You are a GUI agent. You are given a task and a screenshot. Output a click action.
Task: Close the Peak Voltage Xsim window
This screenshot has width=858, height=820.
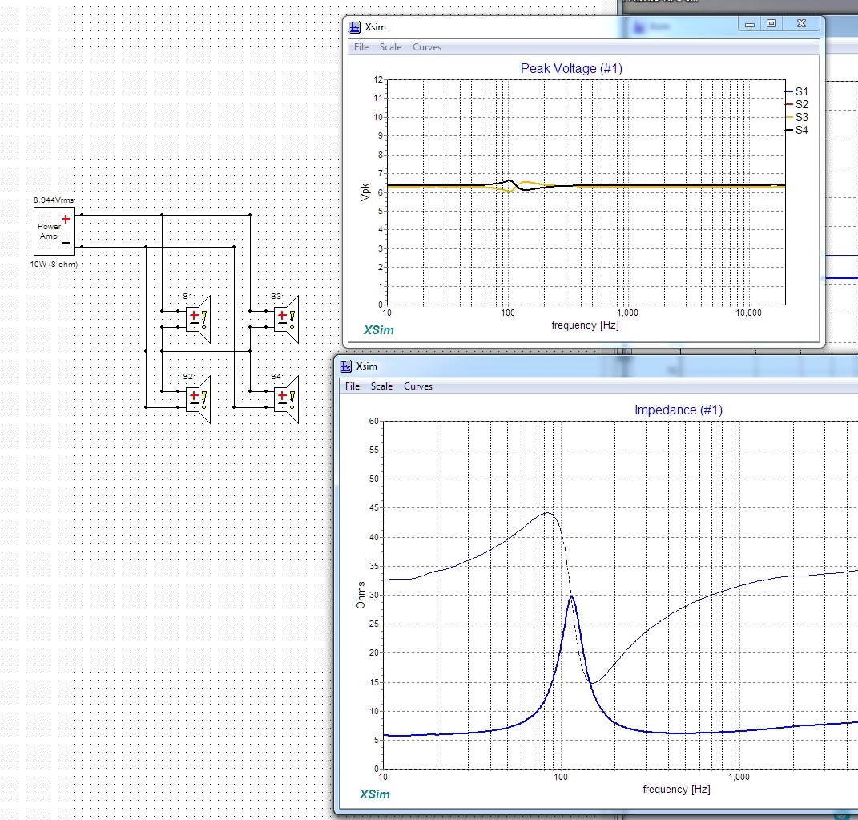[801, 24]
